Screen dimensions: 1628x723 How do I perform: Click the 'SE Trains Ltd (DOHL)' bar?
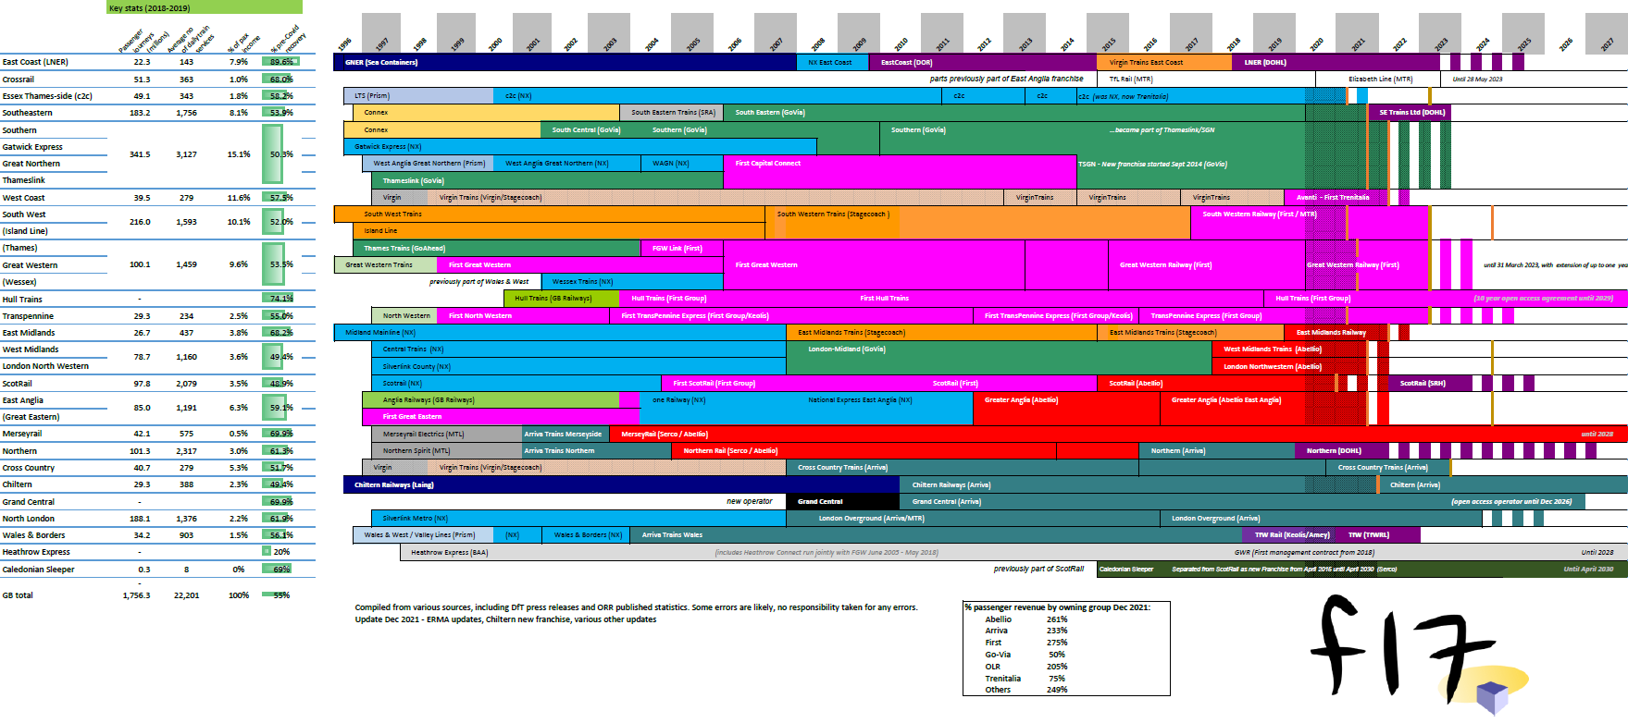1409,113
